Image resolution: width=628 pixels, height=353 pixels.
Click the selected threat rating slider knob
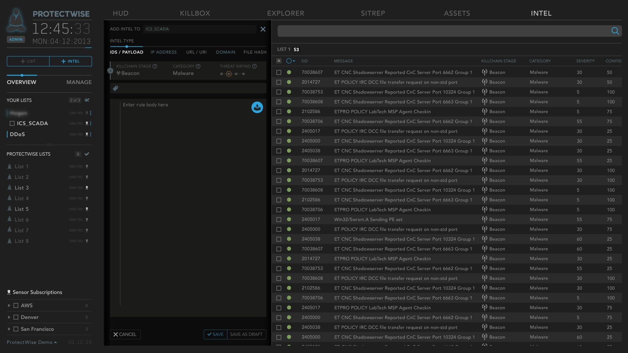click(229, 74)
